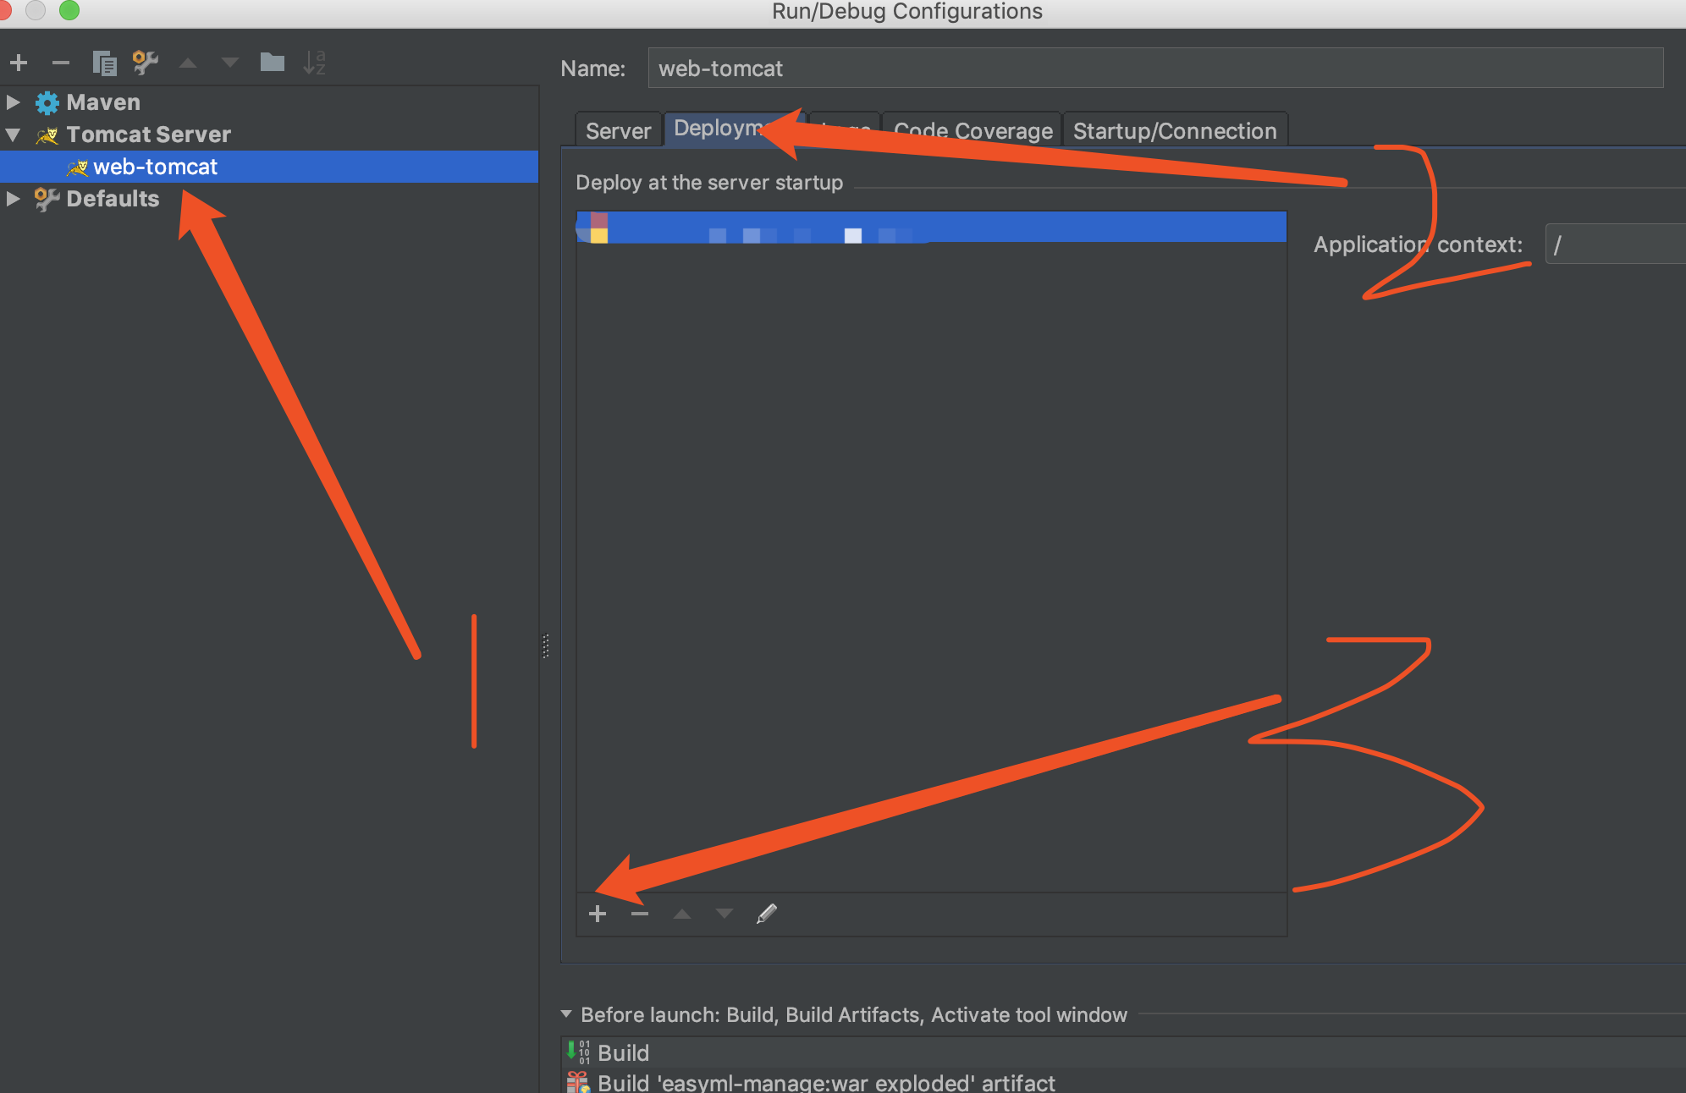The image size is (1686, 1093).
Task: Select Build 'easyml-manage:war exploded' artifact entry
Action: click(x=1123, y=1082)
